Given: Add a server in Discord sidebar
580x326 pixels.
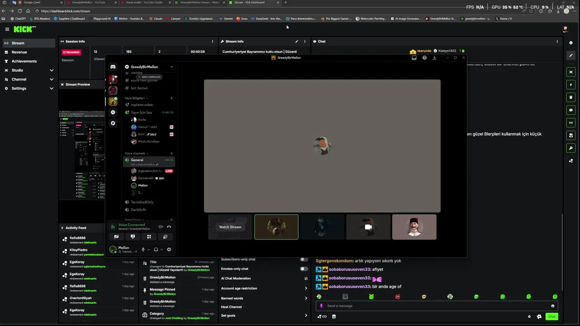Looking at the screenshot, I should click(x=113, y=112).
